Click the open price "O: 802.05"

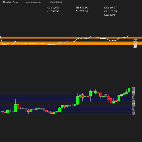point(53,8)
